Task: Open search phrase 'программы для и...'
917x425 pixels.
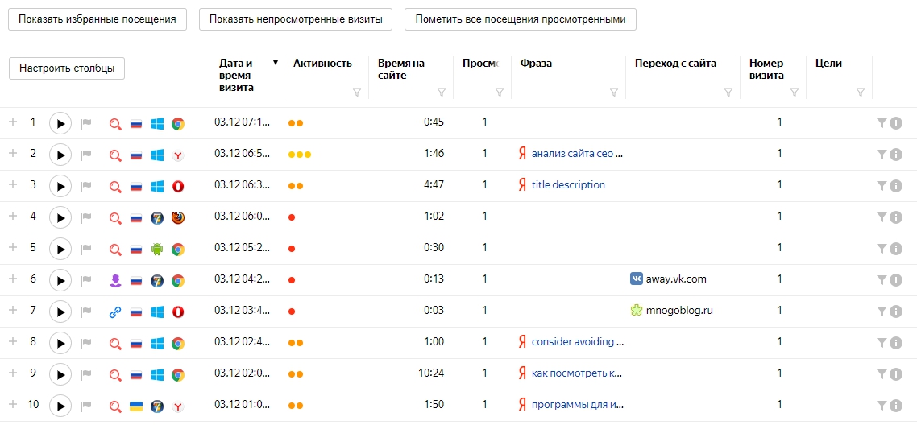Action: pyautogui.click(x=578, y=405)
